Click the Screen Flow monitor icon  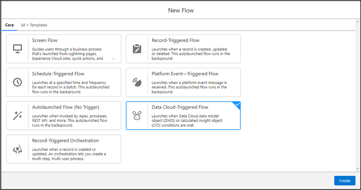[x=18, y=49]
